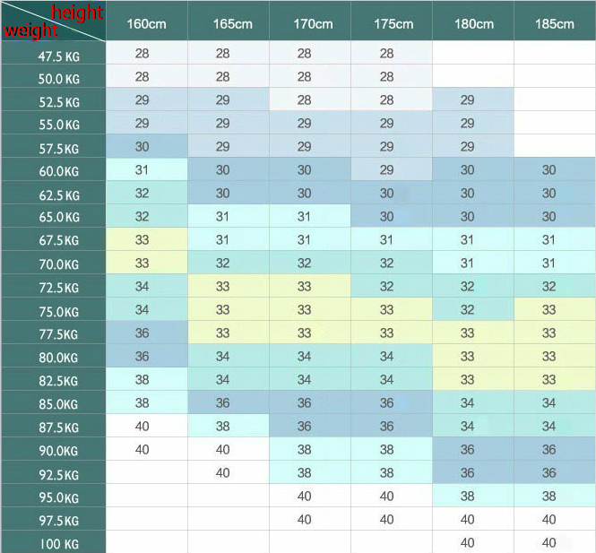Click the 160cm column header

tap(147, 23)
